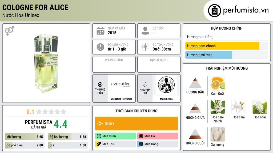Image resolution: width=273 pixels, height=153 pixels.
Task: Click the TRẢI NGHIỆM MÙI HƯƠNG heading
Action: click(227, 68)
